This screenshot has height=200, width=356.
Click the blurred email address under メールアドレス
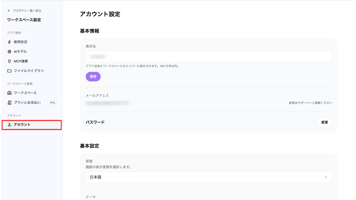coord(108,103)
